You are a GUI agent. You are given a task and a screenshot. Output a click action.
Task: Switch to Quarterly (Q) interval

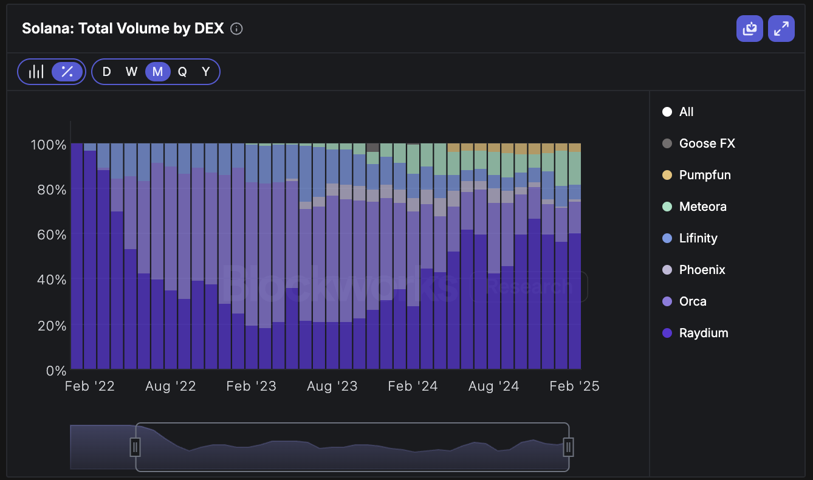pos(182,72)
